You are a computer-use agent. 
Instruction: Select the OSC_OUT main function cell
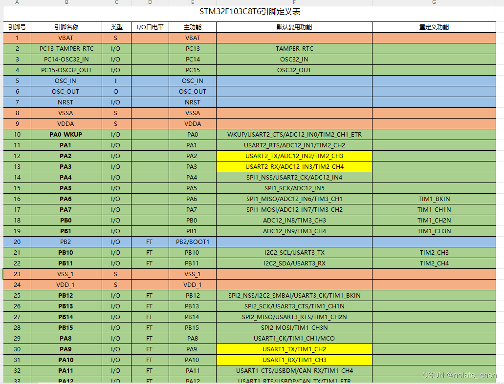pyautogui.click(x=193, y=92)
